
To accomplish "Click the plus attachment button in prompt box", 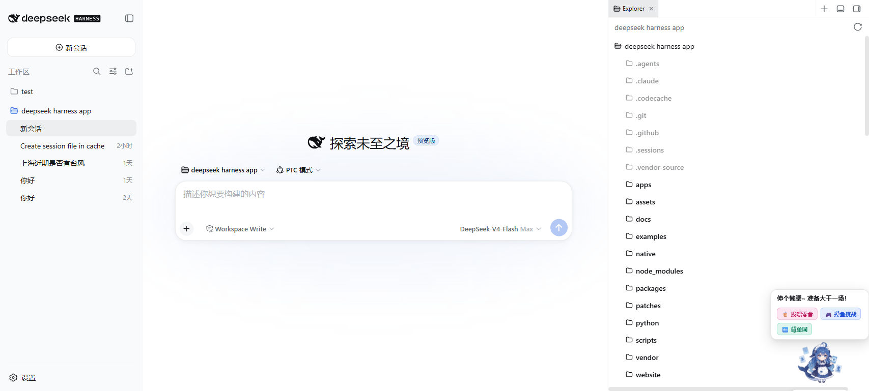I will pos(186,229).
